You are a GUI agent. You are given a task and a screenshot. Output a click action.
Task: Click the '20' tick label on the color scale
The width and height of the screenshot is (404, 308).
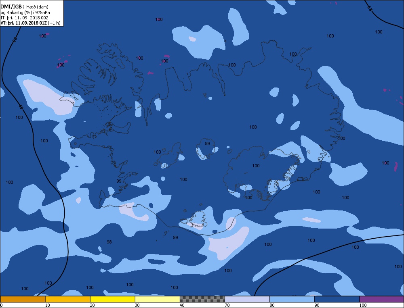[x=92, y=305]
